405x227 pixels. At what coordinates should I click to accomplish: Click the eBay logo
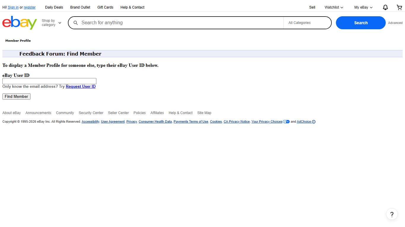(x=19, y=22)
